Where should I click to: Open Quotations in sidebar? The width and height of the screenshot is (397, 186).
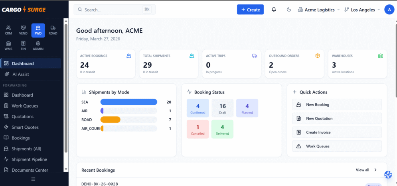(x=31, y=117)
